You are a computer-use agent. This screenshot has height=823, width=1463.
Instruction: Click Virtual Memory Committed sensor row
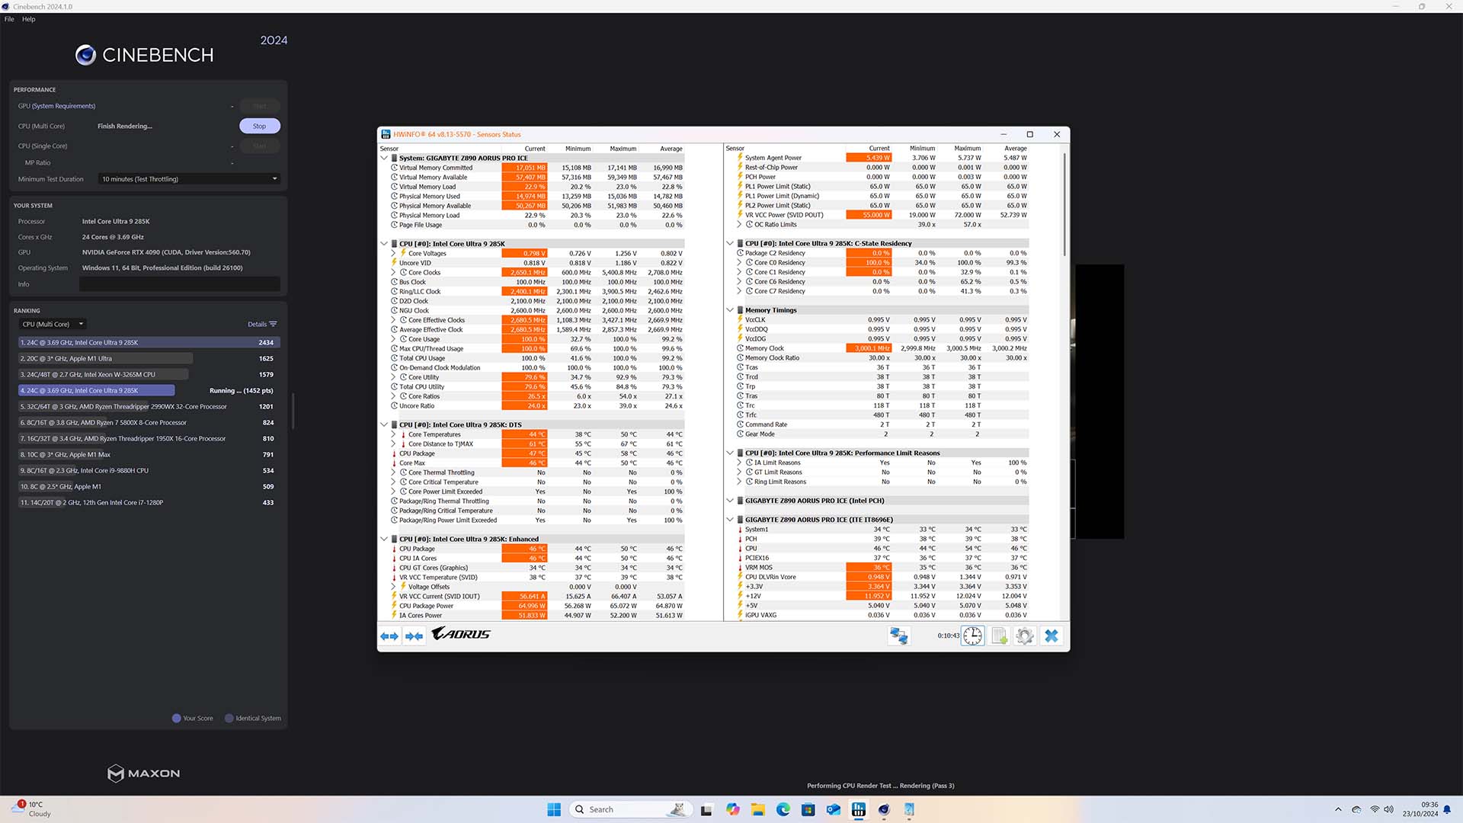pos(536,168)
